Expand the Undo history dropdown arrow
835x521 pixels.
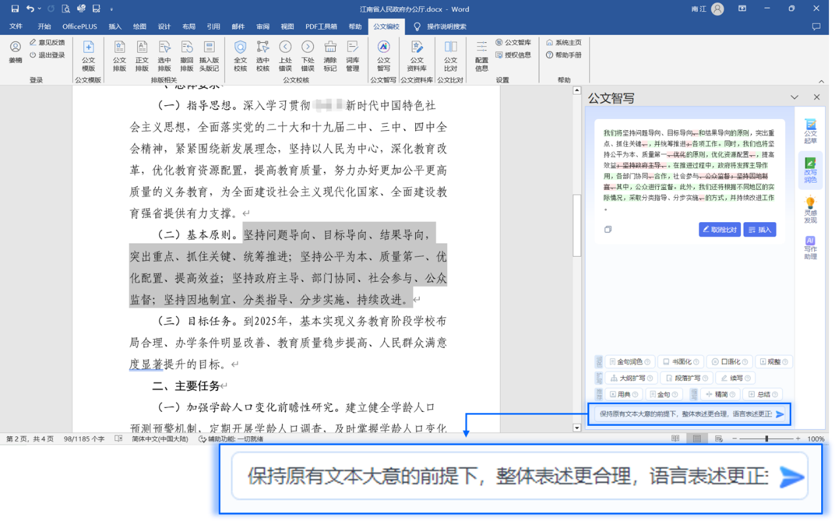(39, 9)
